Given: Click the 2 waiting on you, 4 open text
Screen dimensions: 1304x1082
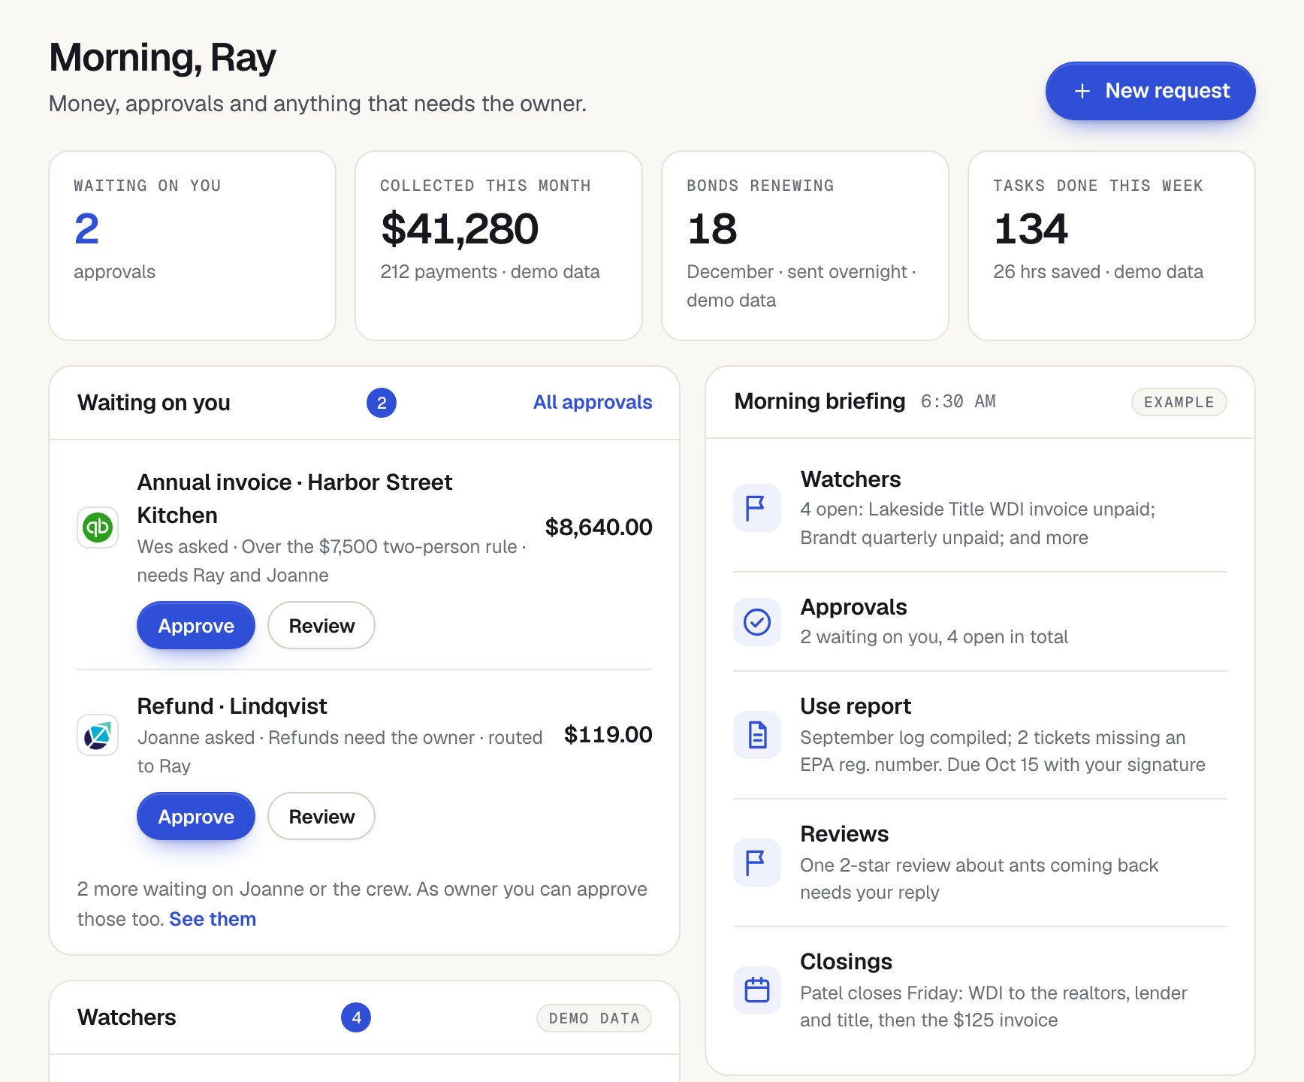Looking at the screenshot, I should (934, 637).
